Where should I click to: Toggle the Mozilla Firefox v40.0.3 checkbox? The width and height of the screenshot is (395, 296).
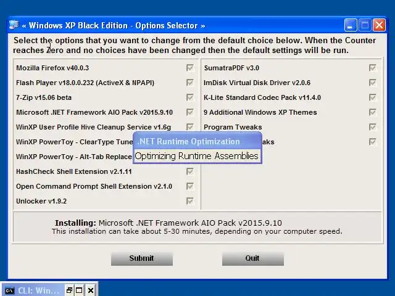[190, 68]
